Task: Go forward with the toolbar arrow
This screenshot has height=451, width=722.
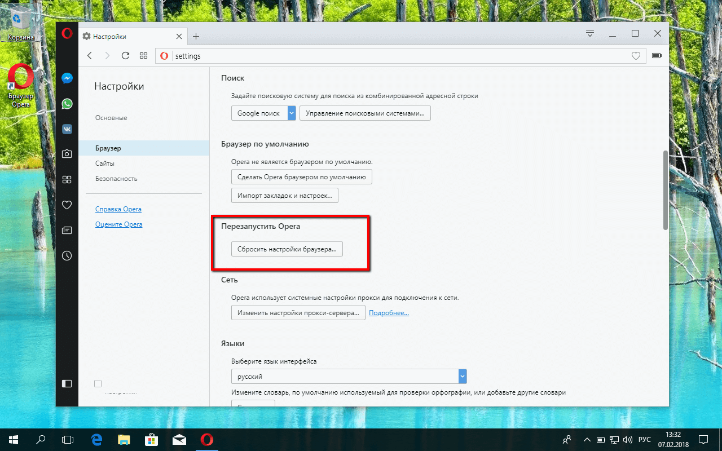Action: point(108,56)
